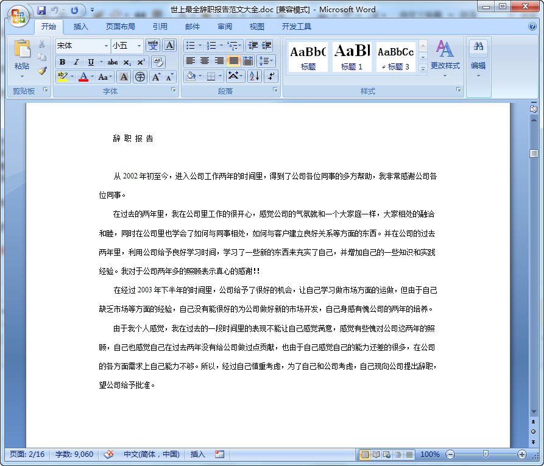Viewport: 544px width, 466px height.
Task: Toggle Underline formatting
Action: click(91, 62)
